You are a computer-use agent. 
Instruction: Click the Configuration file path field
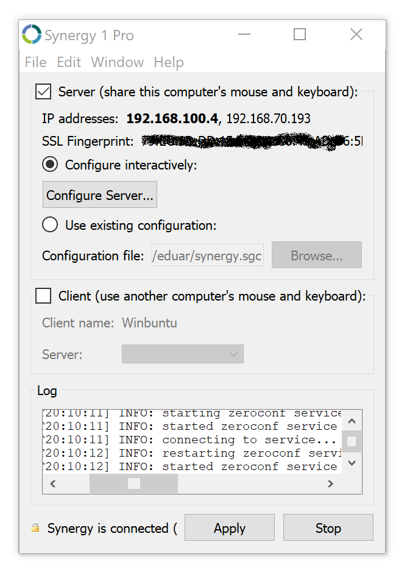pos(207,255)
